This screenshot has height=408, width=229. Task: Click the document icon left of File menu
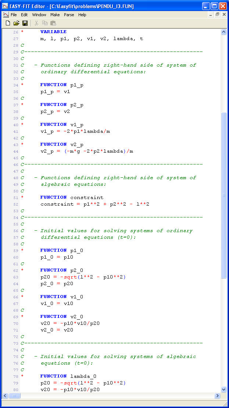point(6,15)
